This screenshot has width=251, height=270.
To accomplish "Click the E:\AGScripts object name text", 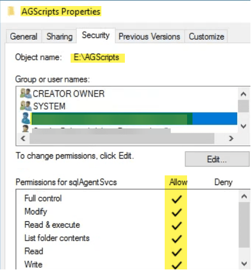I will point(97,57).
